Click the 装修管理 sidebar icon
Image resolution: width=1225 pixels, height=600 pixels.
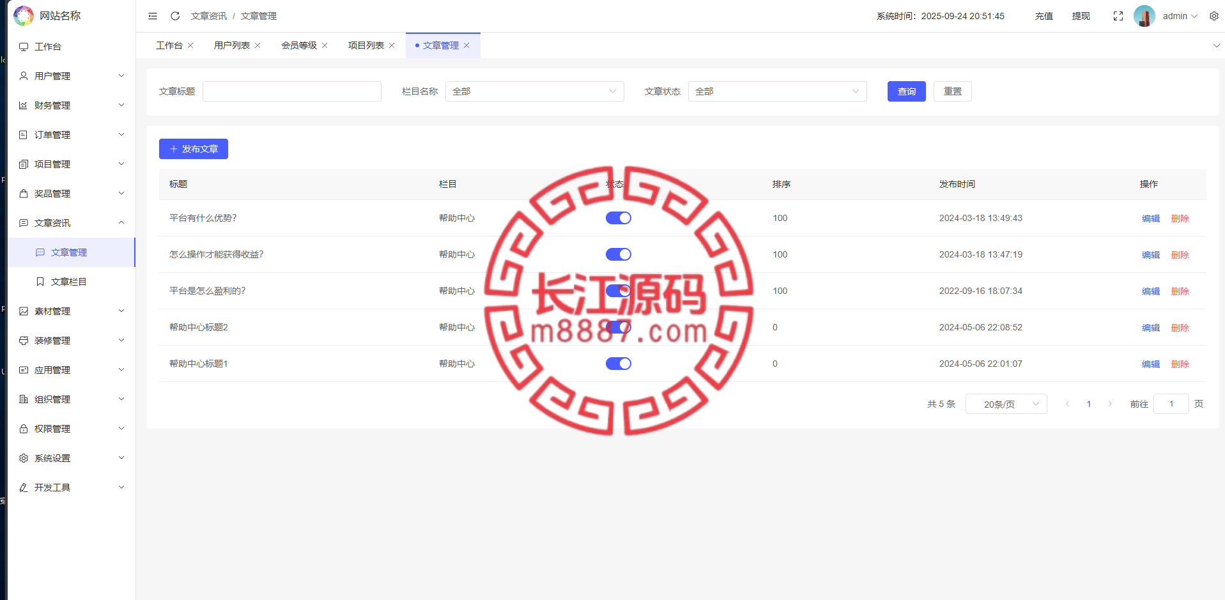[x=24, y=341]
